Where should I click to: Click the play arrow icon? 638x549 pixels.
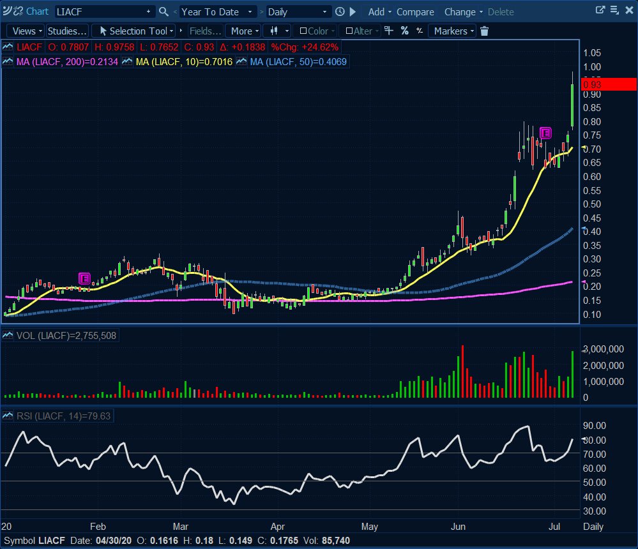click(x=353, y=11)
